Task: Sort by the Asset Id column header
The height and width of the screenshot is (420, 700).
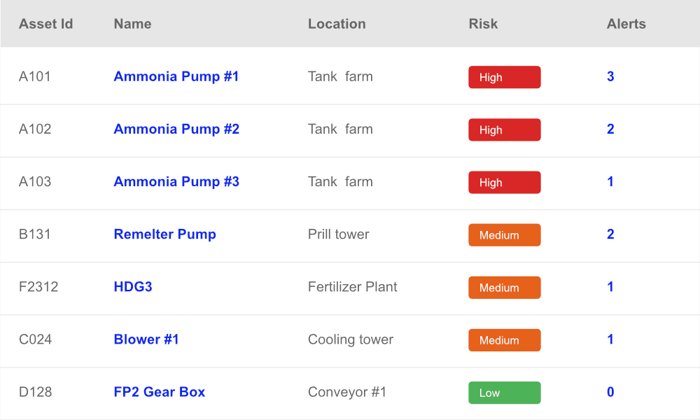Action: pos(45,24)
